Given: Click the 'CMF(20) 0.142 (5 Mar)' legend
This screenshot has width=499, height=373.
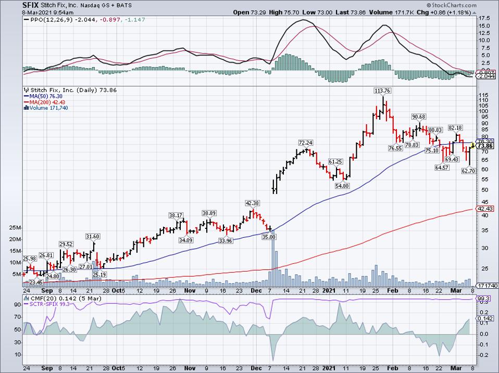Looking at the screenshot, I should point(63,298).
